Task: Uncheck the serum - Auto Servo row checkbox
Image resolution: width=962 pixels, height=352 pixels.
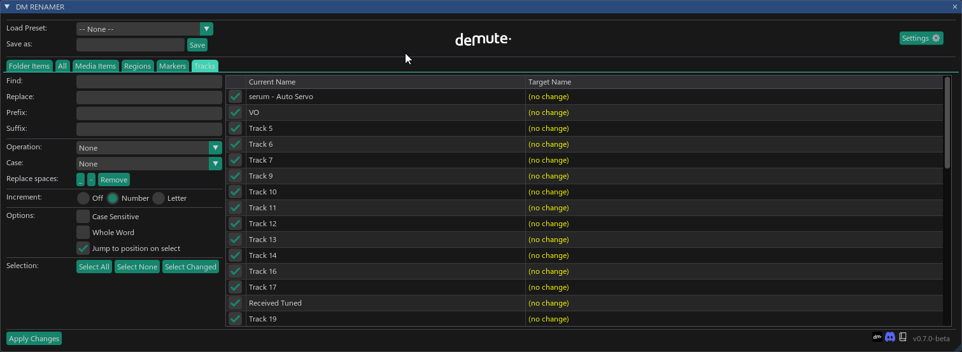Action: (x=236, y=97)
